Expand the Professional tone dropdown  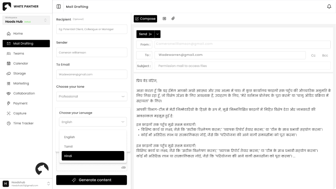tap(92, 96)
